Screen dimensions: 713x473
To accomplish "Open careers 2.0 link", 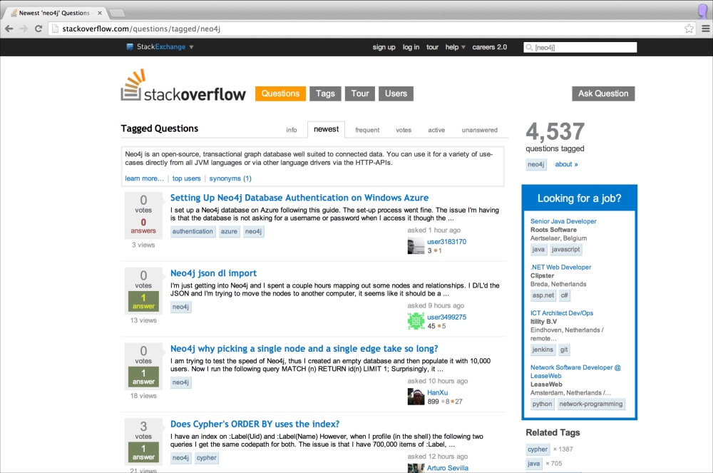I will click(x=489, y=47).
